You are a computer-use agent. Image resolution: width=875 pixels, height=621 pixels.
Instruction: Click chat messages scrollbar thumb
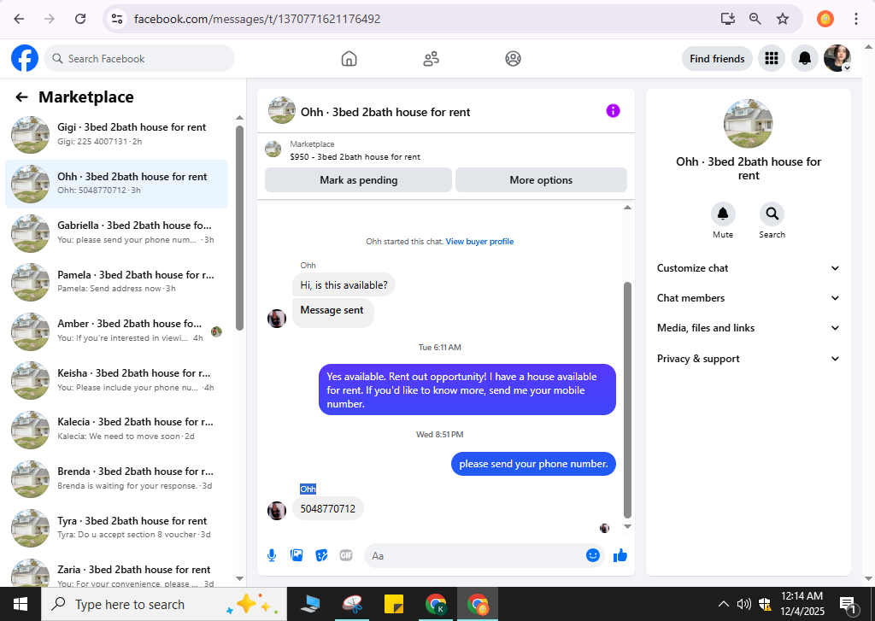tap(627, 400)
